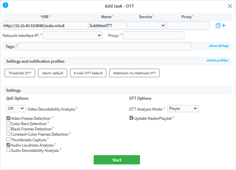236x170 pixels.
Task: Open the Service dropdown
Action: [147, 25]
